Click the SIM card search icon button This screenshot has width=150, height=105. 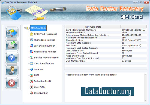pyautogui.click(x=12, y=32)
